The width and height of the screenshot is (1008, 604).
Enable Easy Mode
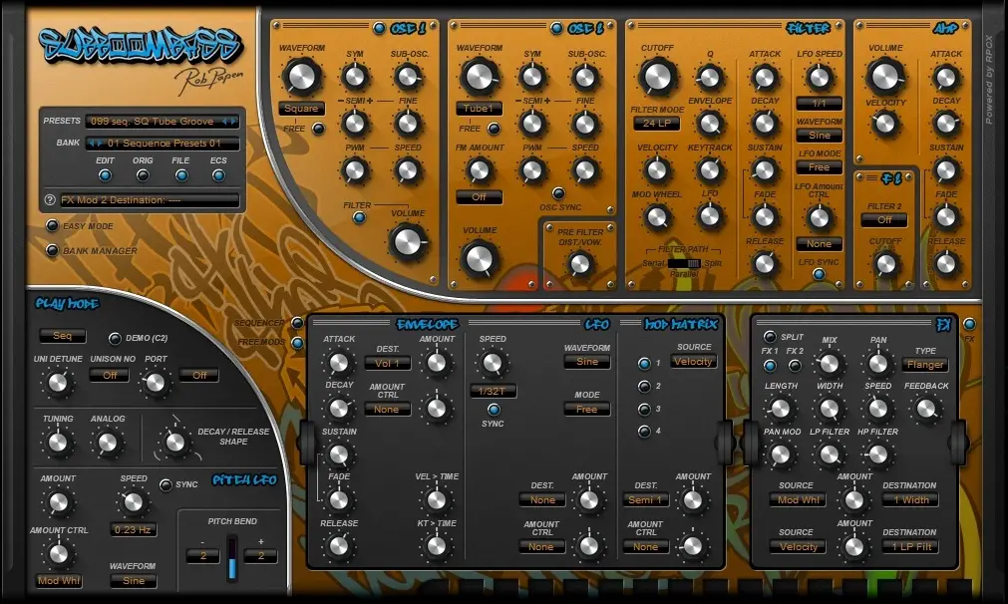[x=52, y=225]
